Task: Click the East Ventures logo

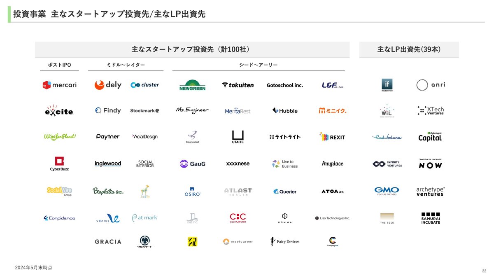Action: [x=387, y=137]
